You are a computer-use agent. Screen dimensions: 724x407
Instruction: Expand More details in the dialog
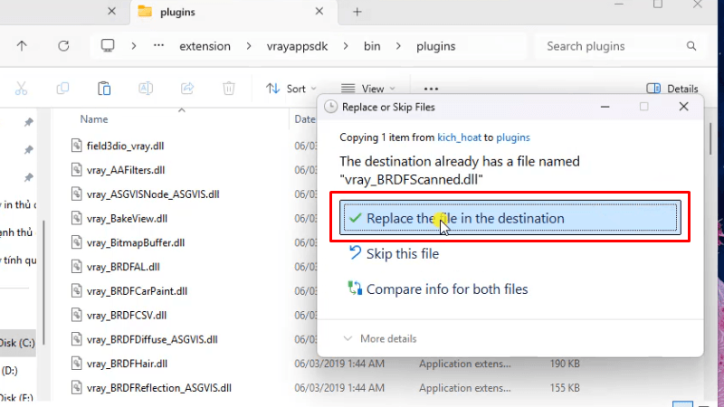[x=380, y=339]
